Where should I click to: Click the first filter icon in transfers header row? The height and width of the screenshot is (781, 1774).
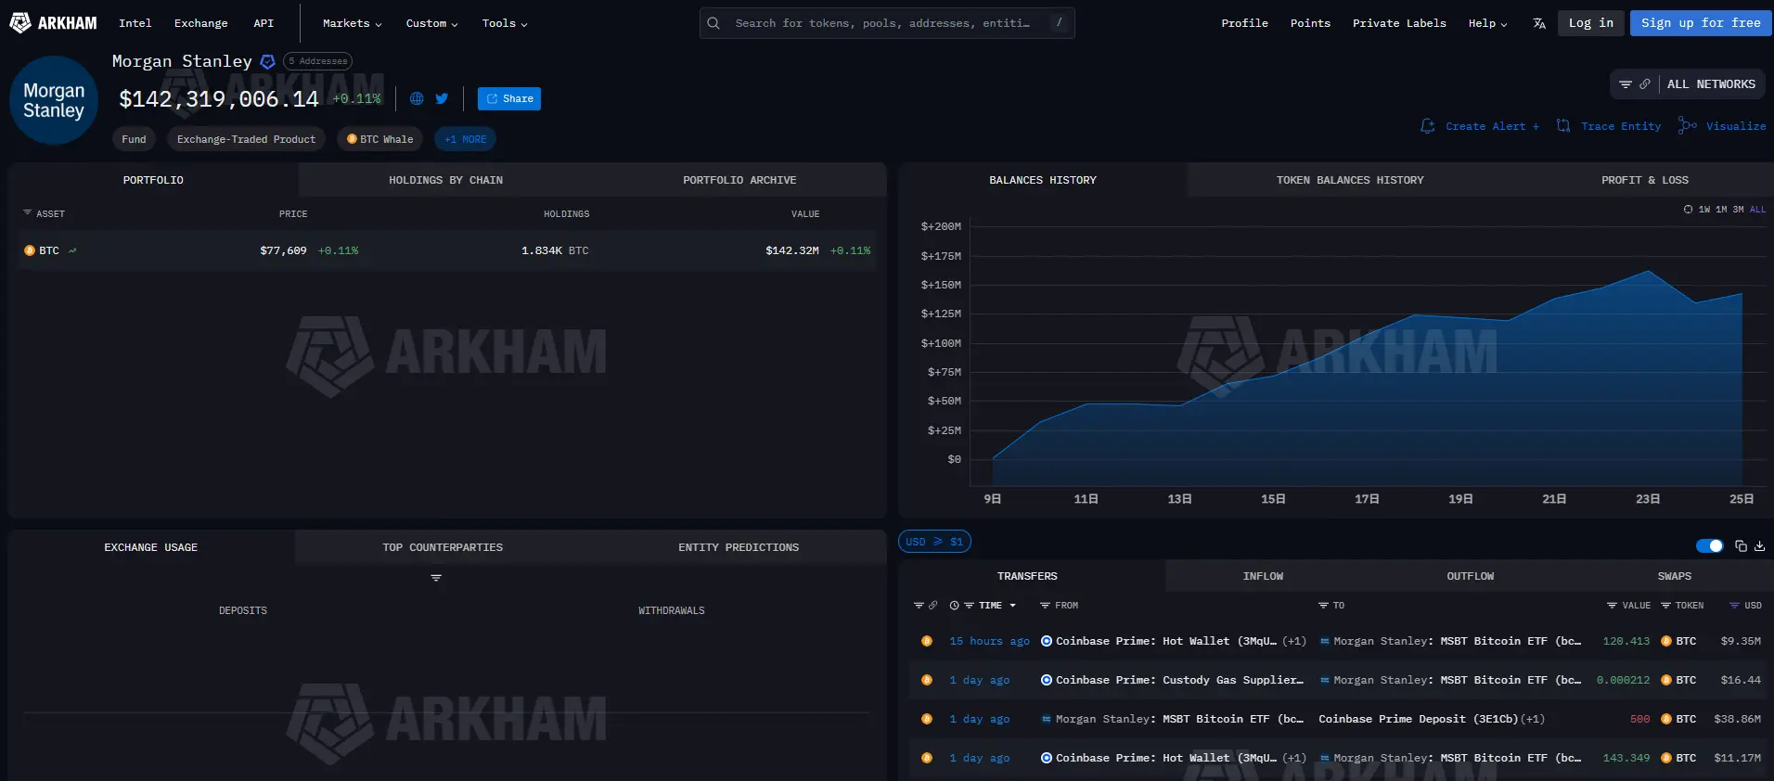919,606
